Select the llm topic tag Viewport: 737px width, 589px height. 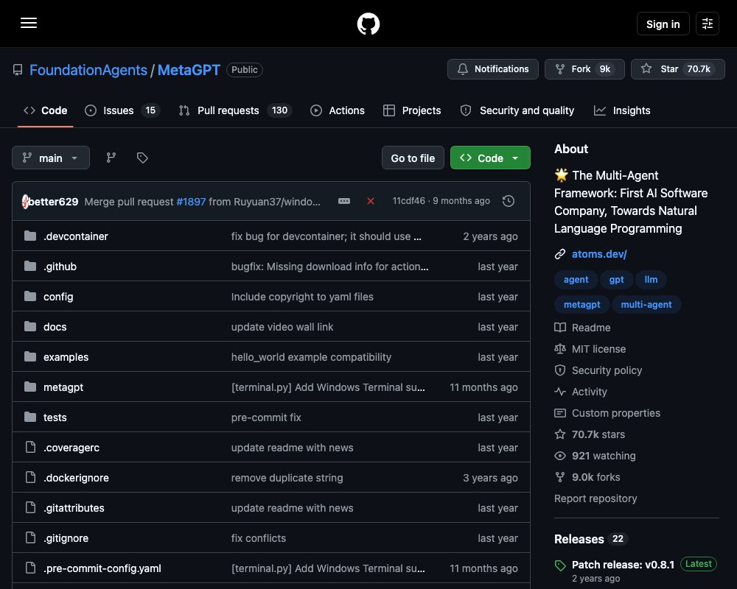pyautogui.click(x=651, y=280)
